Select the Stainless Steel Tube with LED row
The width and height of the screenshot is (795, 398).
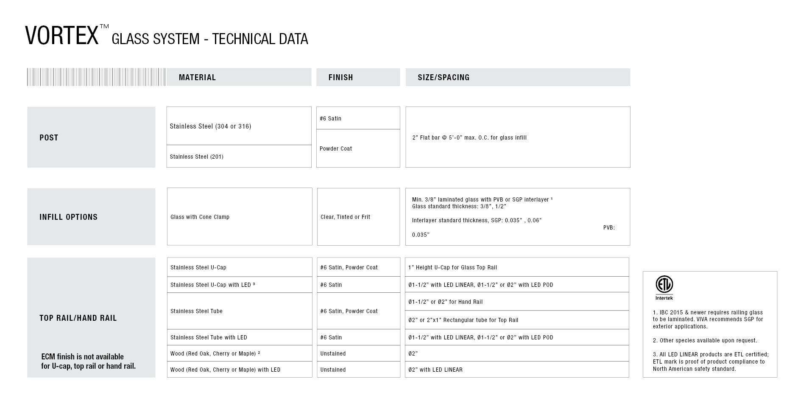(398, 337)
